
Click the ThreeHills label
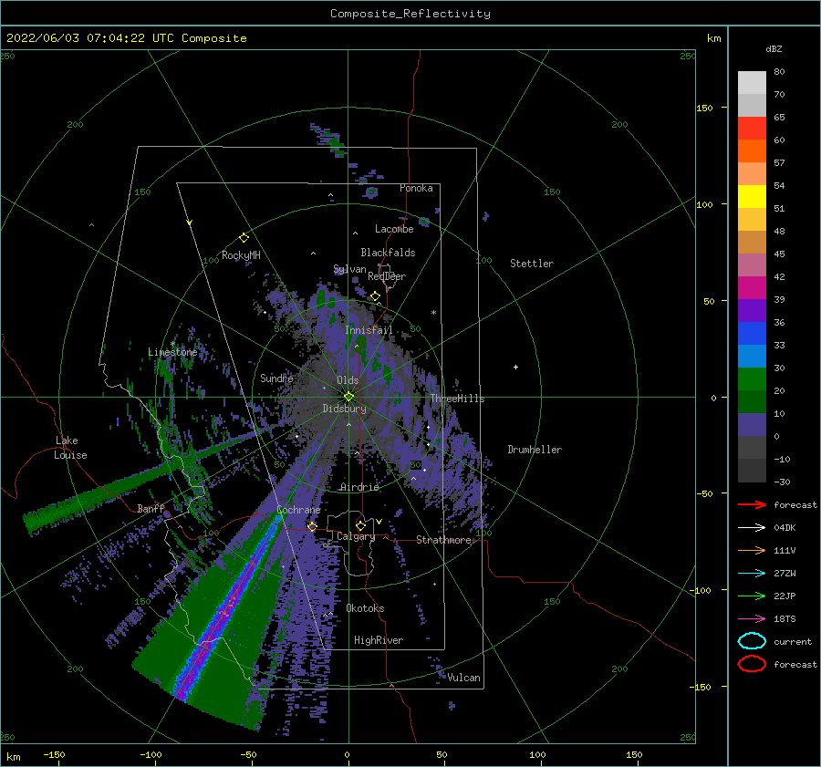(457, 399)
